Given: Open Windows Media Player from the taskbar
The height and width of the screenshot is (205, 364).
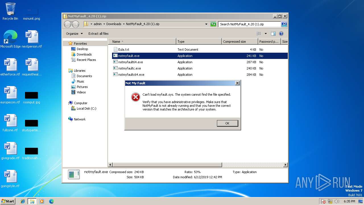Looking at the screenshot, I should (x=42, y=201).
